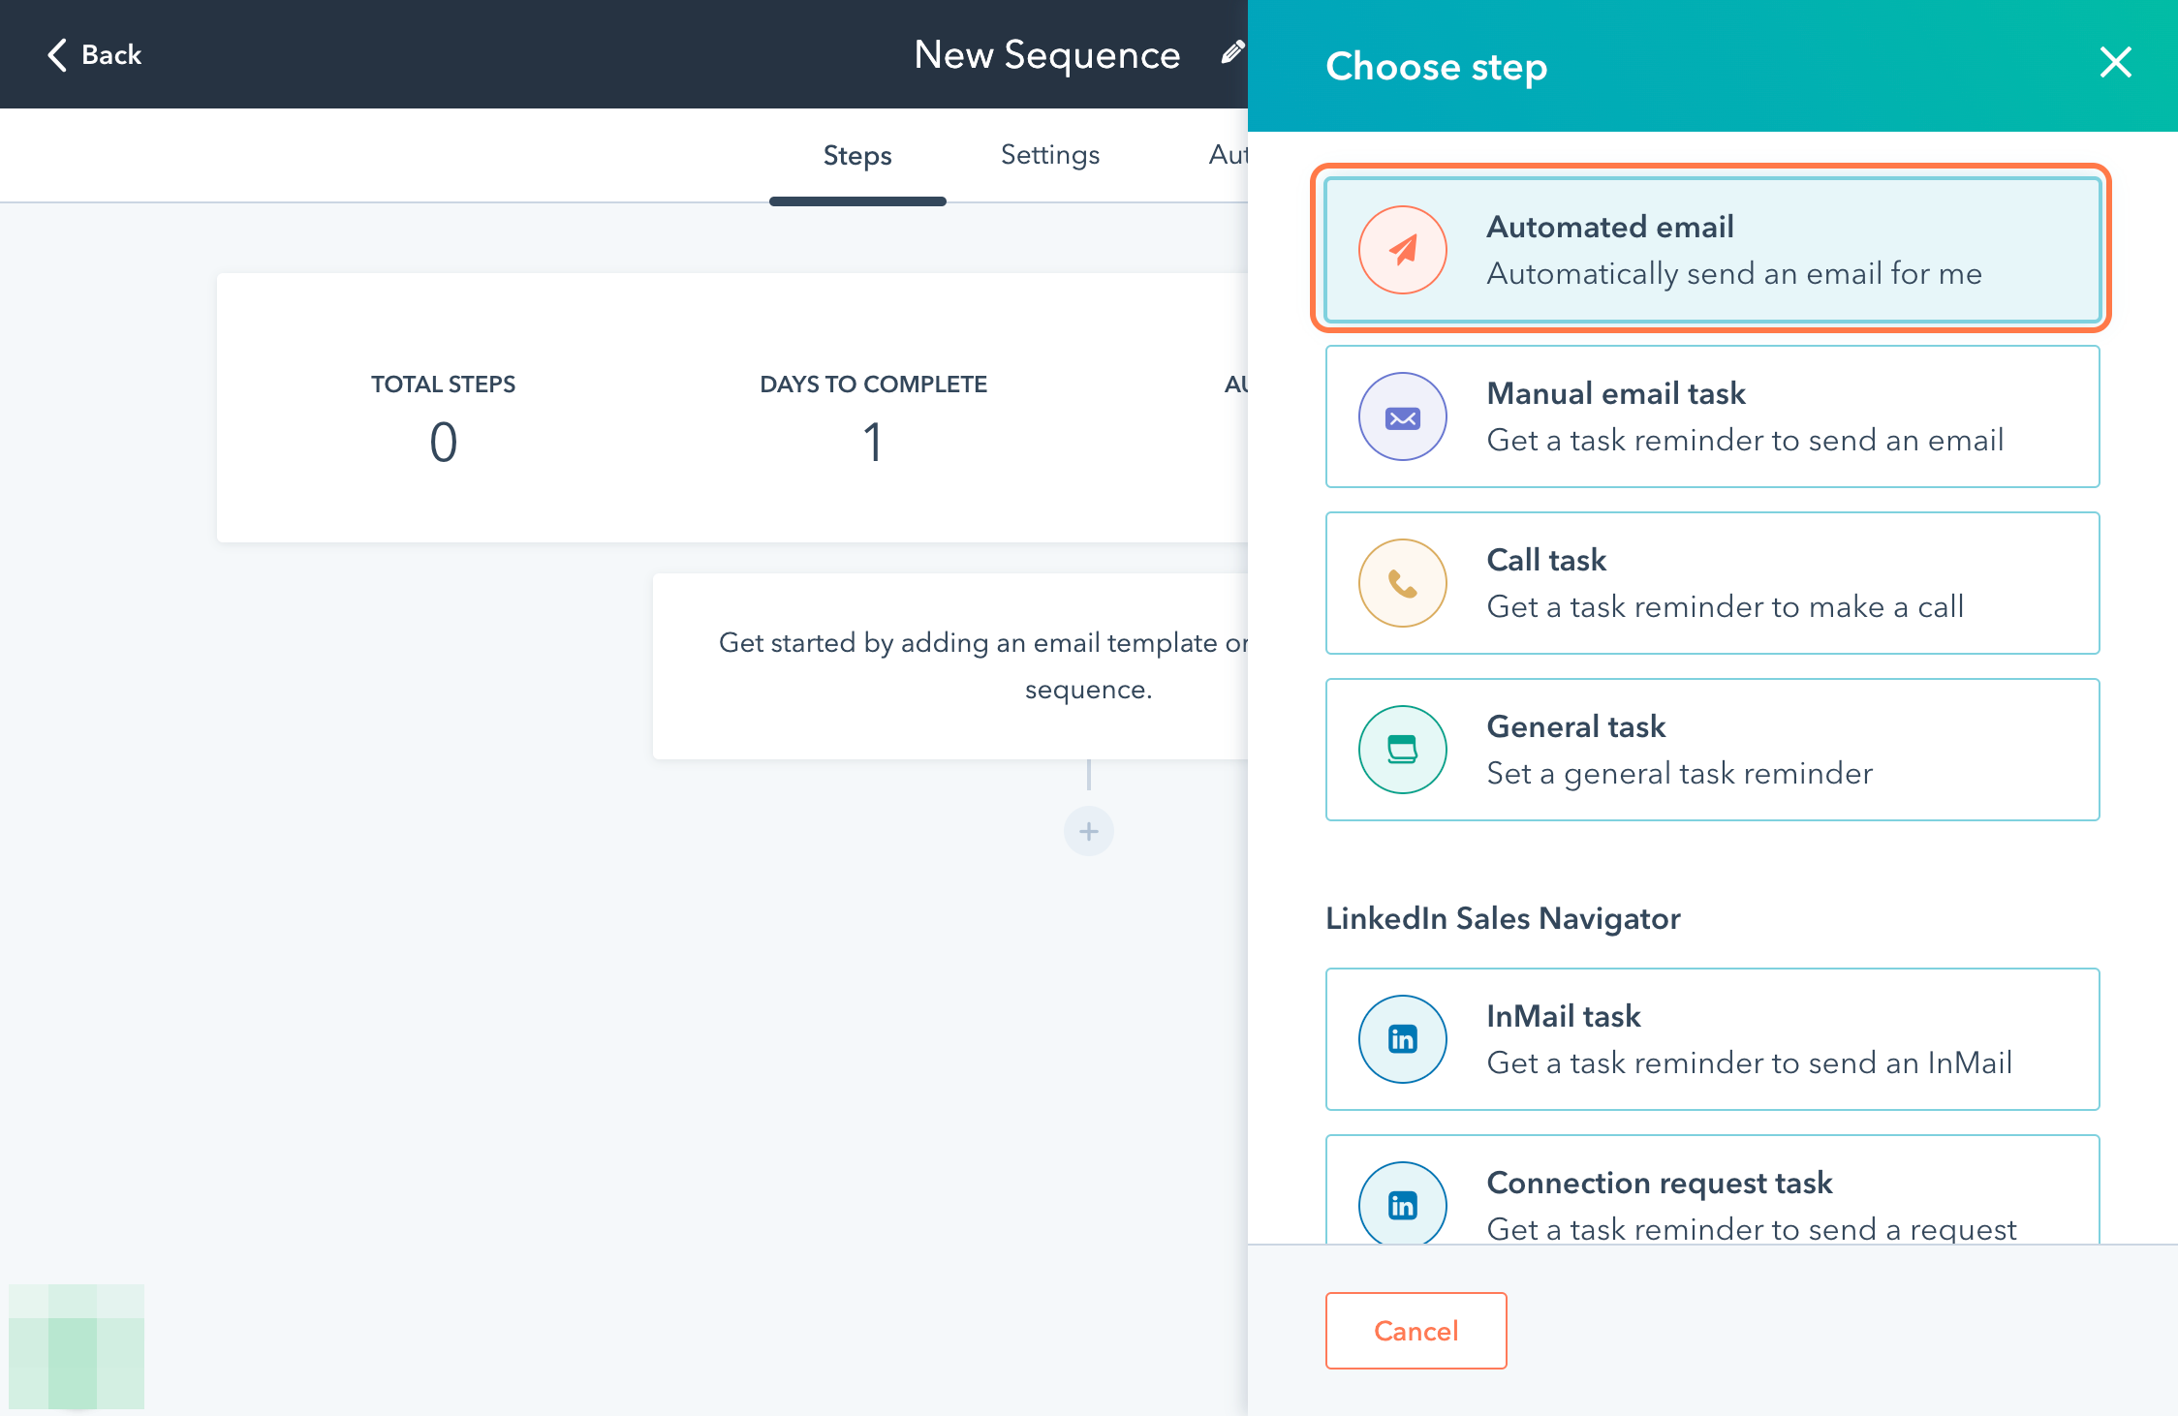Image resolution: width=2178 pixels, height=1416 pixels.
Task: Add a step with the plus button
Action: [x=1088, y=831]
